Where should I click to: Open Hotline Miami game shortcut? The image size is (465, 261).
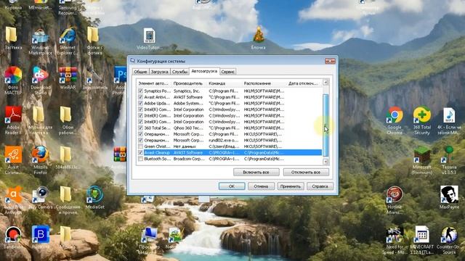tap(395, 200)
